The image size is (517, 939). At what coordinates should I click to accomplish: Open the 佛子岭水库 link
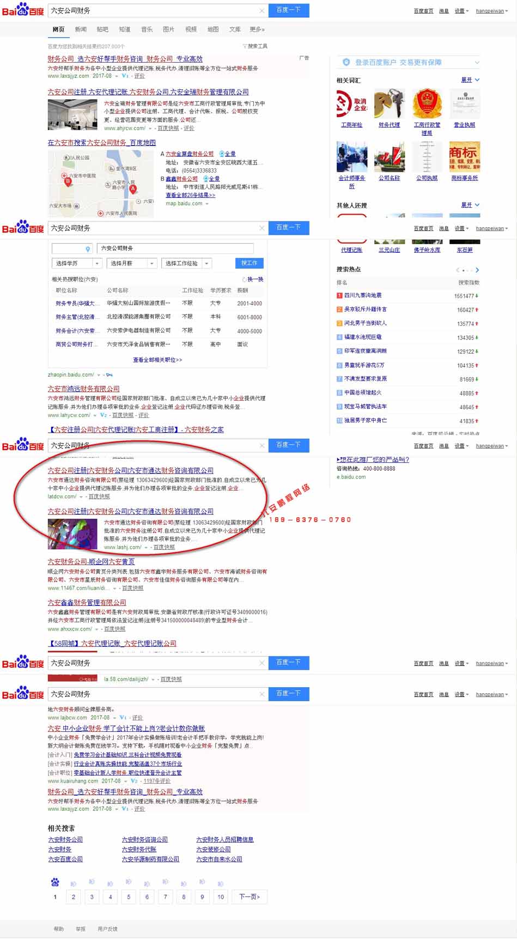click(x=427, y=250)
